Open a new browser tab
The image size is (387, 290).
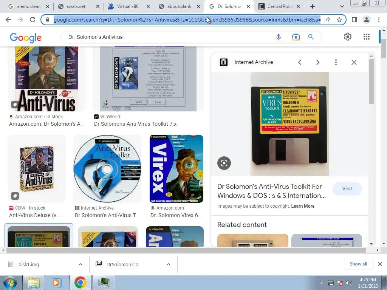[x=313, y=6]
